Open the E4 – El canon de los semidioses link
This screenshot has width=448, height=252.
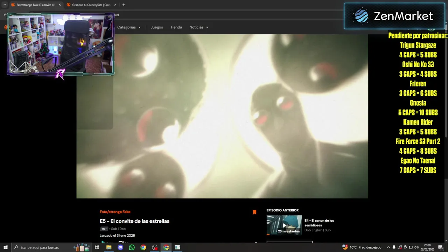(x=319, y=223)
